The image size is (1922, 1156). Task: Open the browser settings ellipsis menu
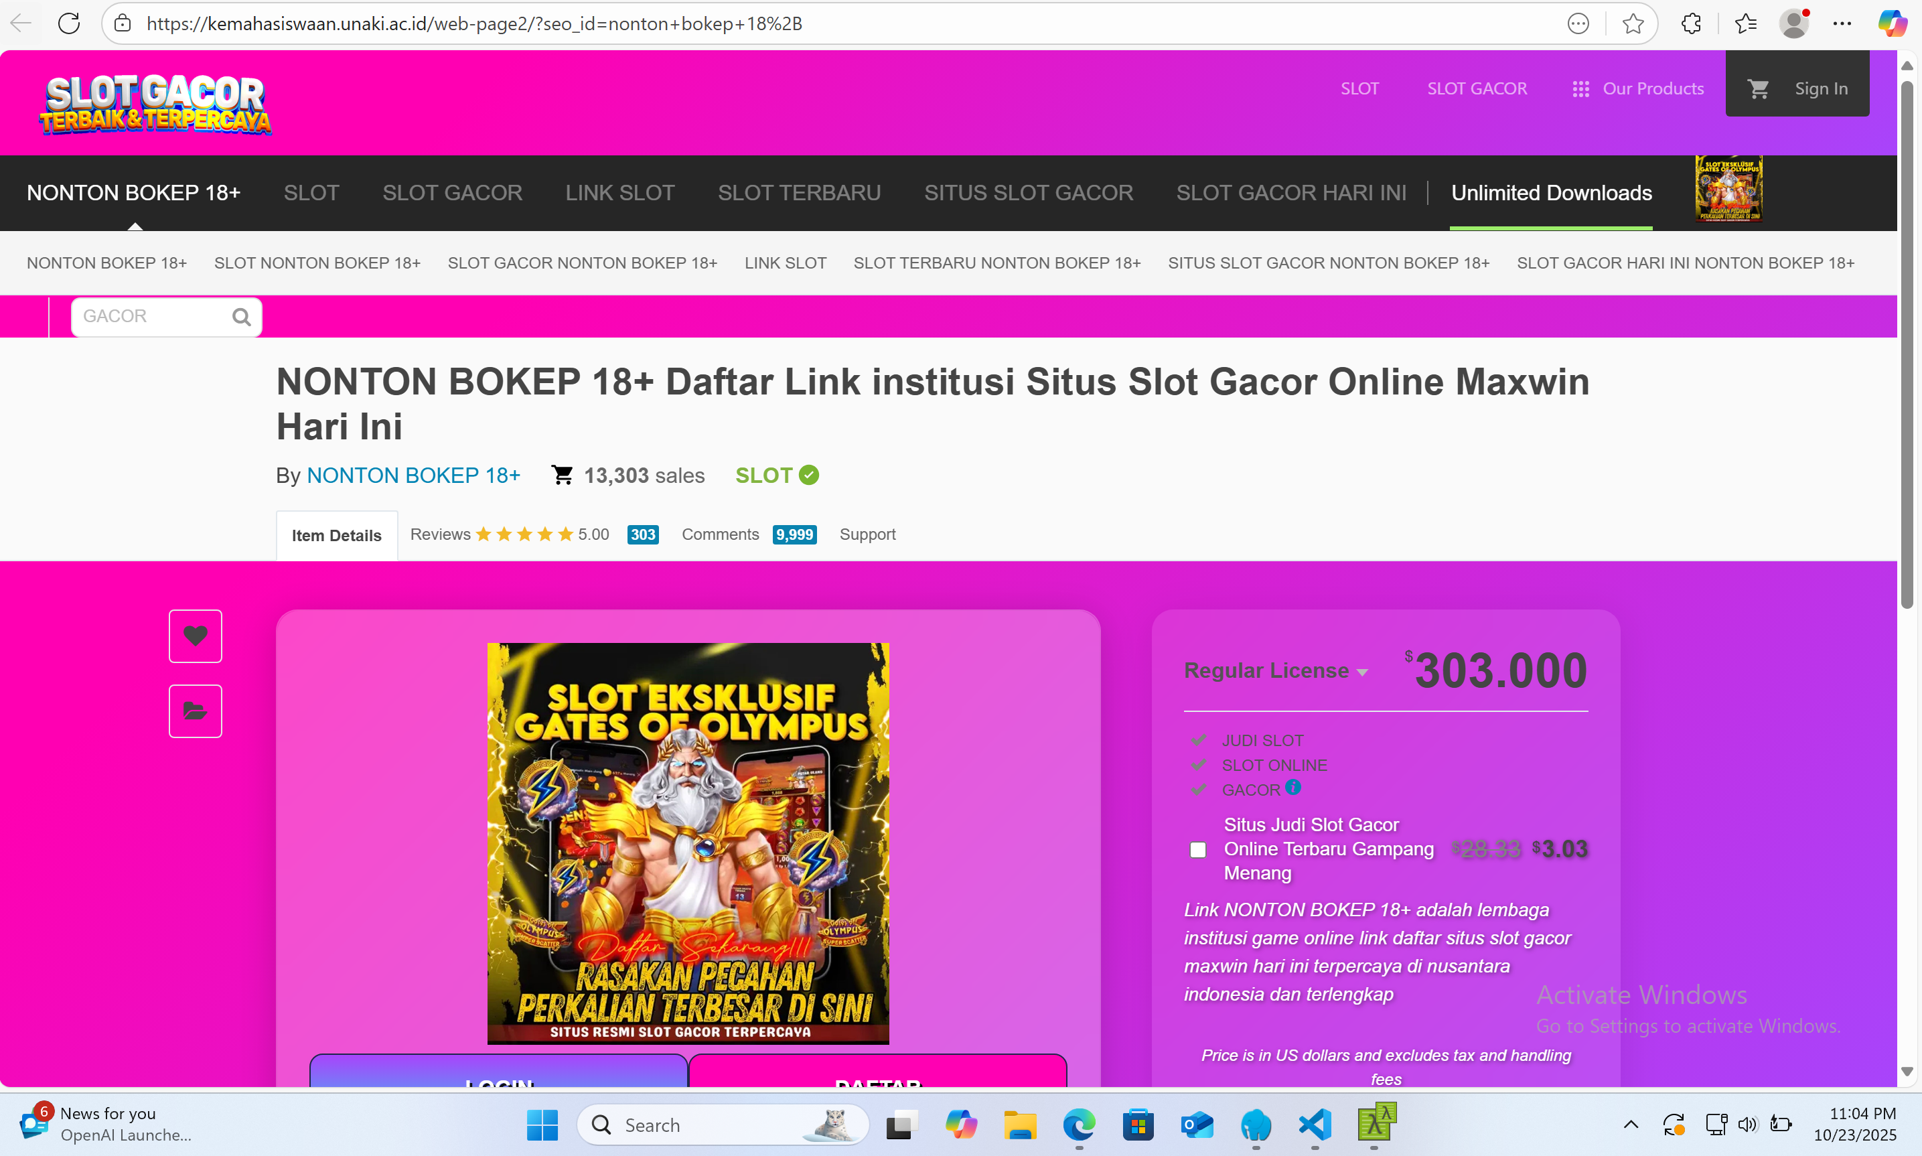[x=1842, y=23]
